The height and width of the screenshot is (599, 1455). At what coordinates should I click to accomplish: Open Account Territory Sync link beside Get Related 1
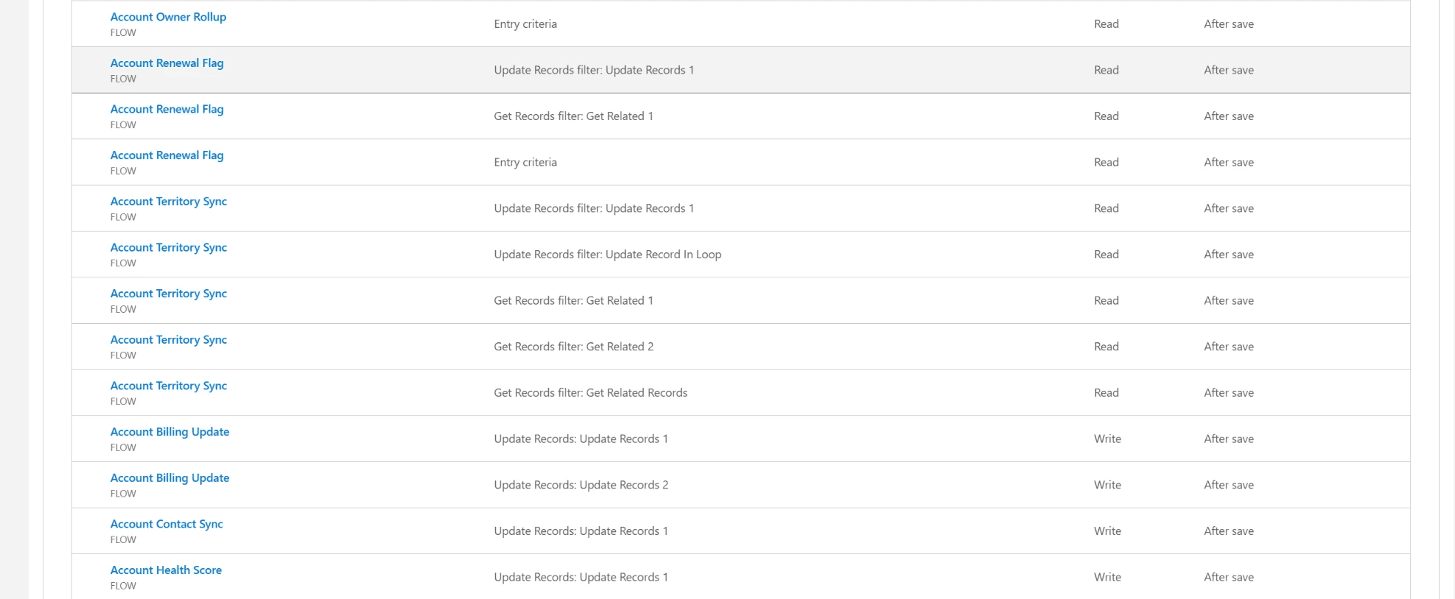tap(169, 294)
